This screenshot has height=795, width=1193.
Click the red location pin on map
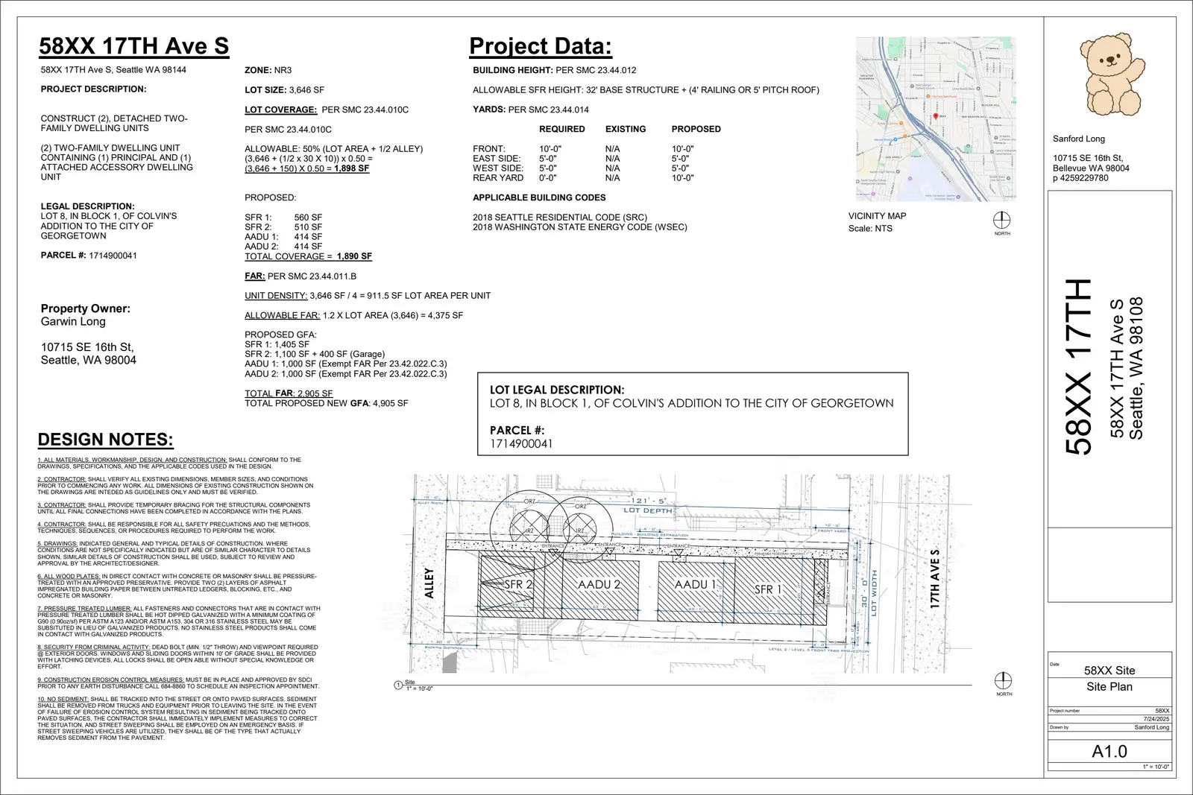coord(936,118)
